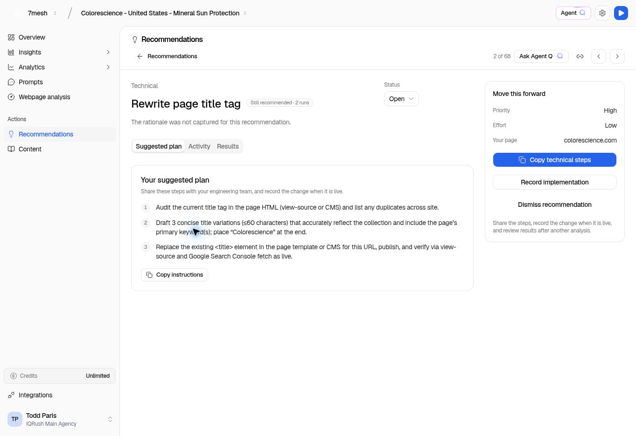The height and width of the screenshot is (436, 636).
Task: Click the Insights bar chart icon
Action: (11, 52)
